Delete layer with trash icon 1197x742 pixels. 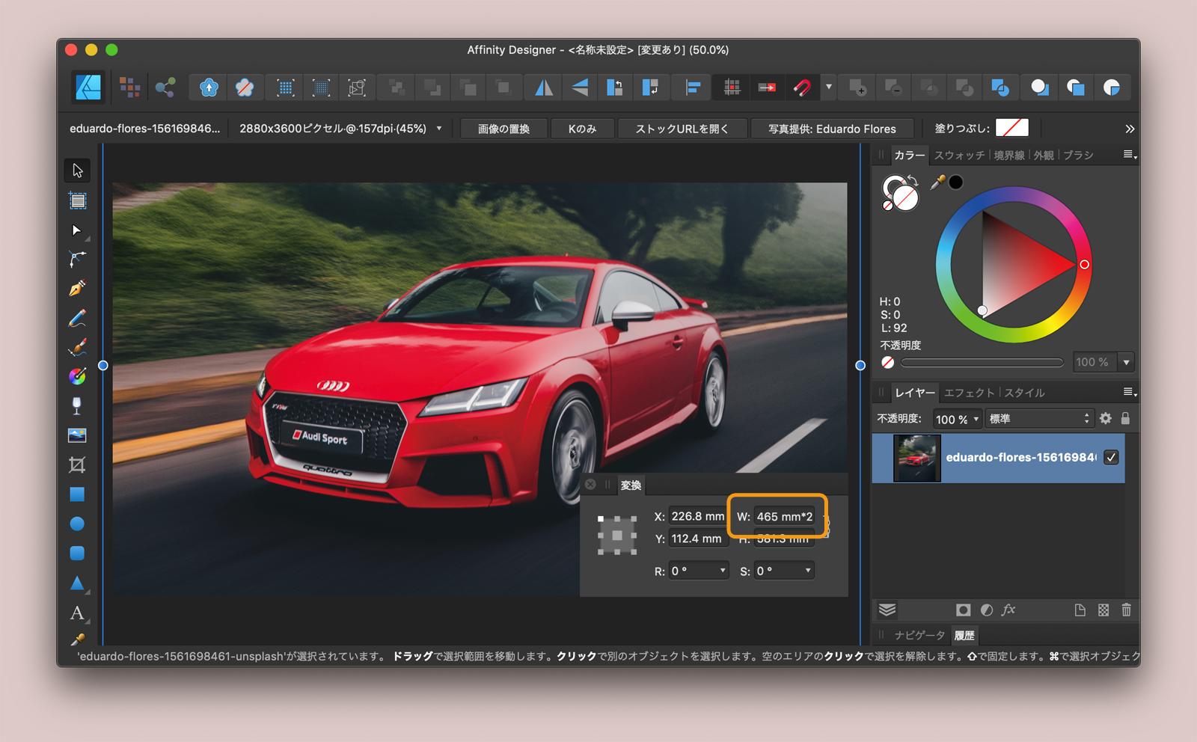1126,610
